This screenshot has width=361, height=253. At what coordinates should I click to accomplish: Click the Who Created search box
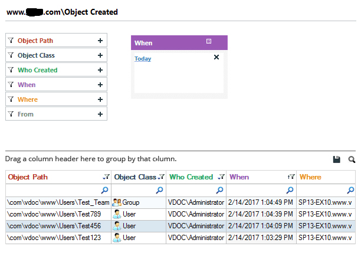(196, 190)
